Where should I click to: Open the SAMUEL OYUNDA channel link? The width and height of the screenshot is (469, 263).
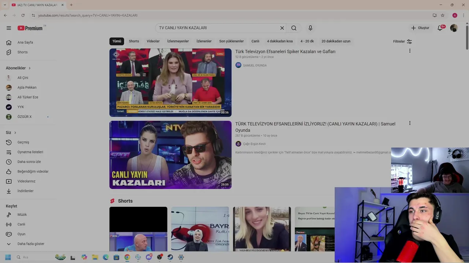point(255,65)
